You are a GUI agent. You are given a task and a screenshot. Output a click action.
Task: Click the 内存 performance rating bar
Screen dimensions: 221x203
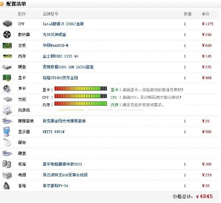pyautogui.click(x=80, y=103)
